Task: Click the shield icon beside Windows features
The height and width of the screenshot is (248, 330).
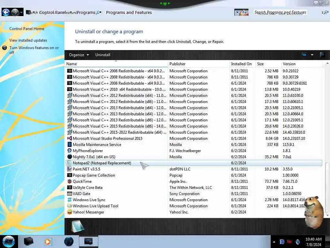Action: 5,48
